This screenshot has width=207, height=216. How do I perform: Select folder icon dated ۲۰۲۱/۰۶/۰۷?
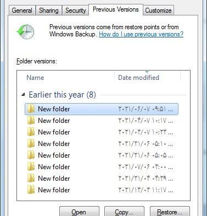[31, 109]
